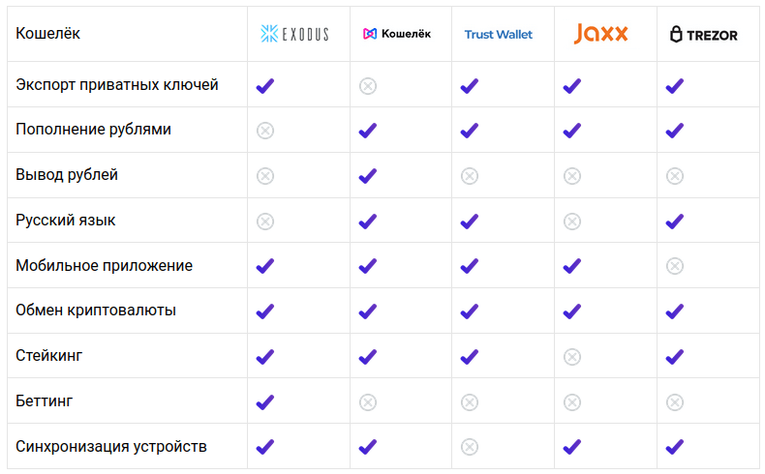Click the Кошелёк column header text
The width and height of the screenshot is (765, 474).
click(x=48, y=34)
